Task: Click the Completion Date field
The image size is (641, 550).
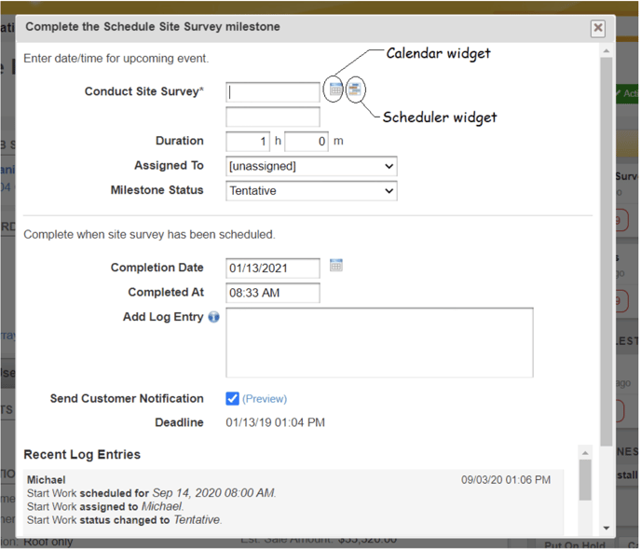Action: [273, 268]
